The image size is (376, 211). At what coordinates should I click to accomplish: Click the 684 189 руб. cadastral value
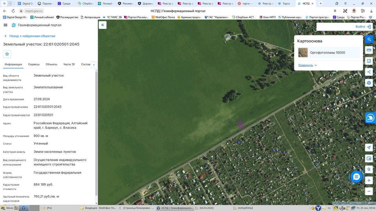tap(43, 184)
